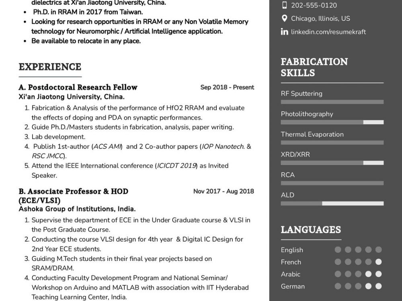Screen dimensions: 402x301
Task: Toggle the fourth Arabic proficiency dot
Action: [x=367, y=274]
